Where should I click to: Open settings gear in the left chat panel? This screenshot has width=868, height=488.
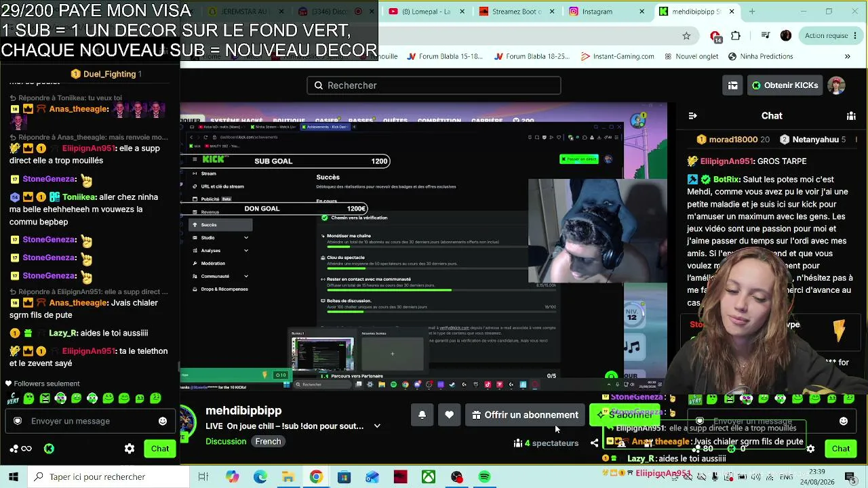click(130, 449)
